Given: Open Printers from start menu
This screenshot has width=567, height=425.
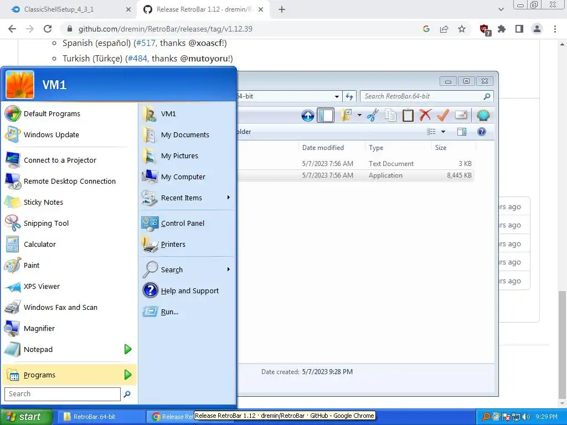Looking at the screenshot, I should point(187,244).
